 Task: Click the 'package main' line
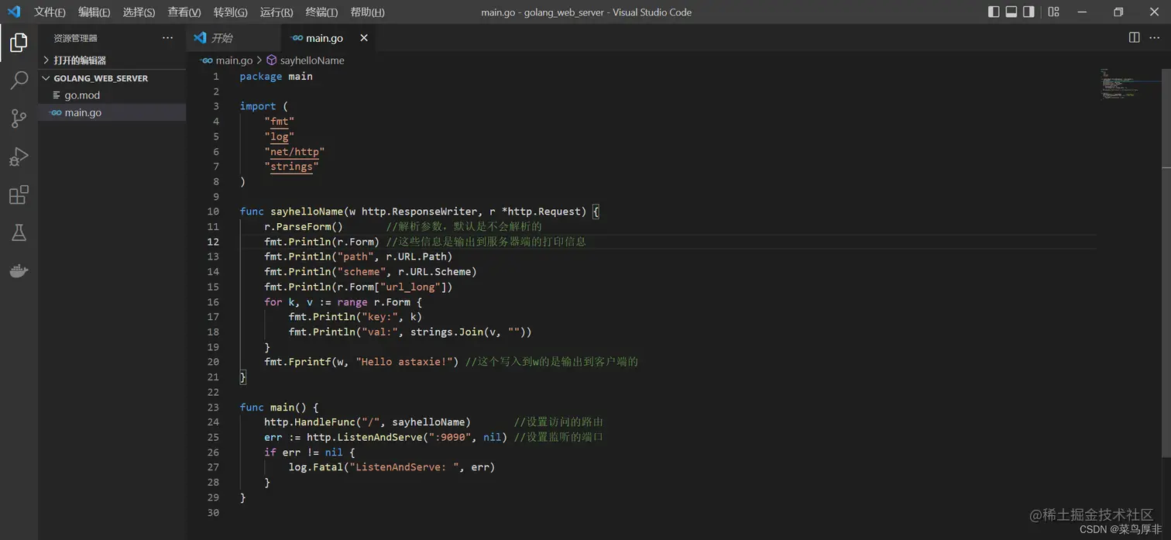[276, 77]
